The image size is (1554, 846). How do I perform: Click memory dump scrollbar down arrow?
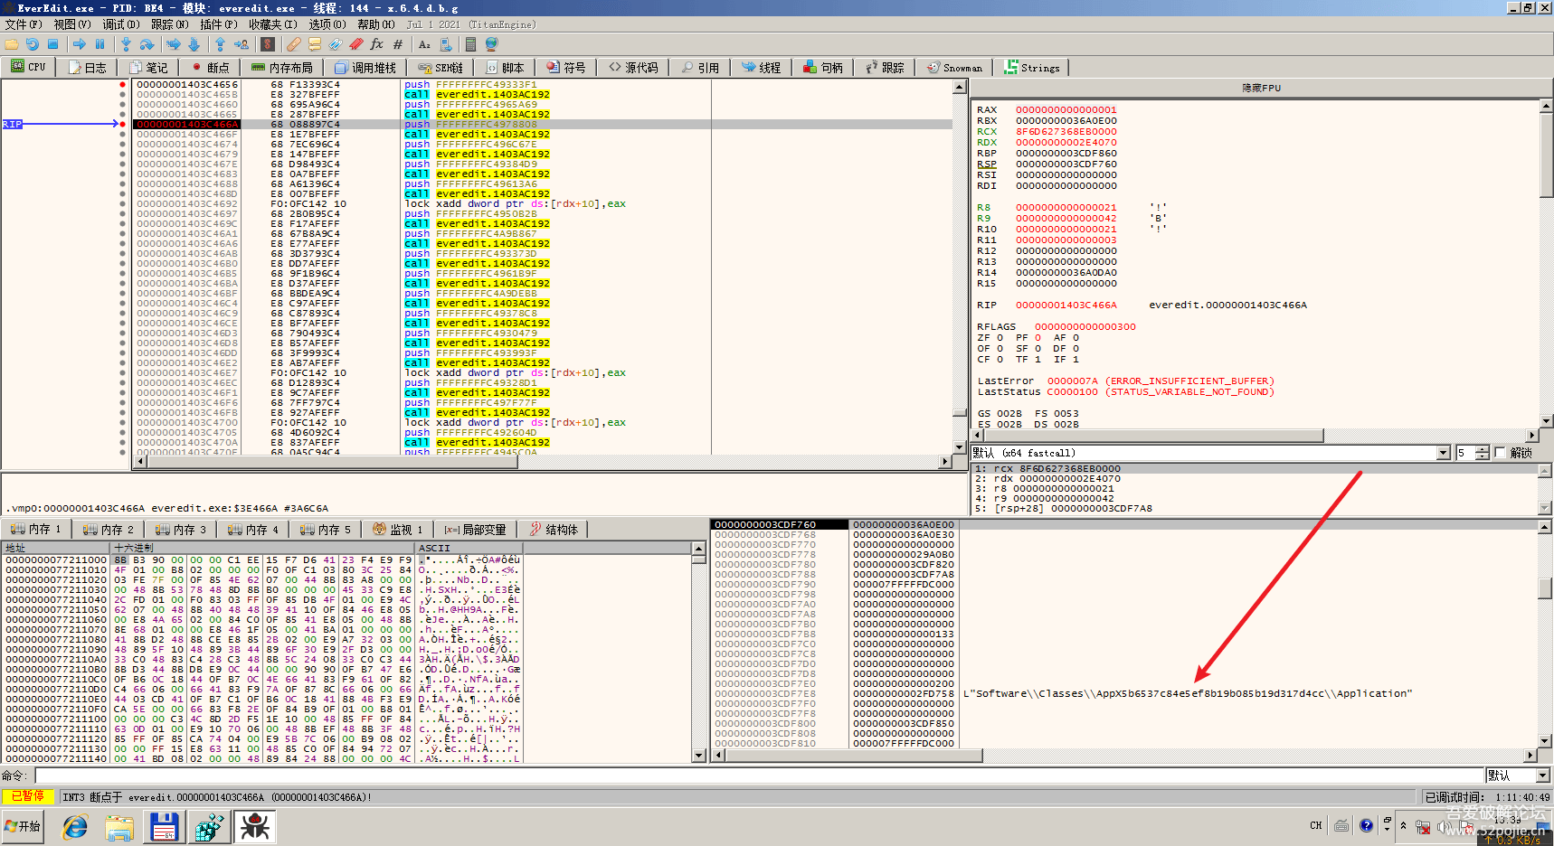[x=698, y=756]
